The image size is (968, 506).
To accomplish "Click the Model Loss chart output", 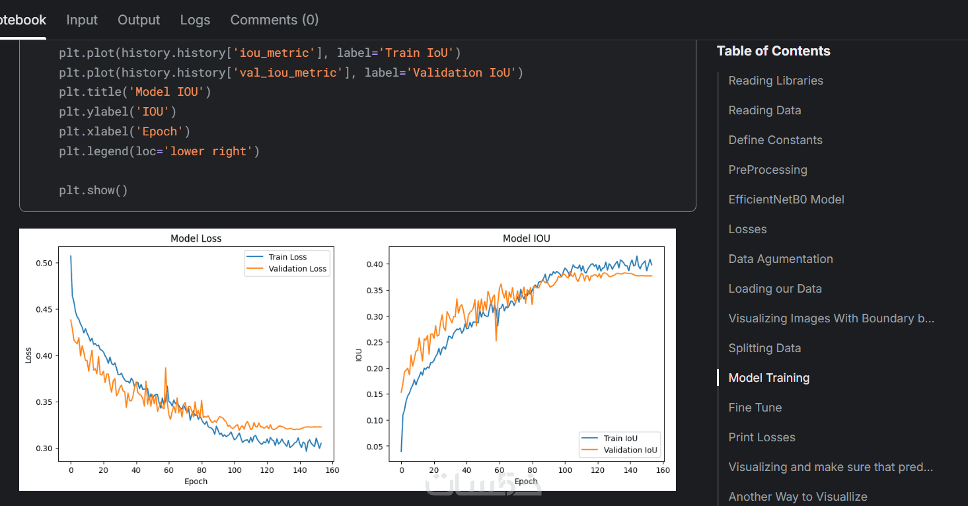I will (x=196, y=357).
